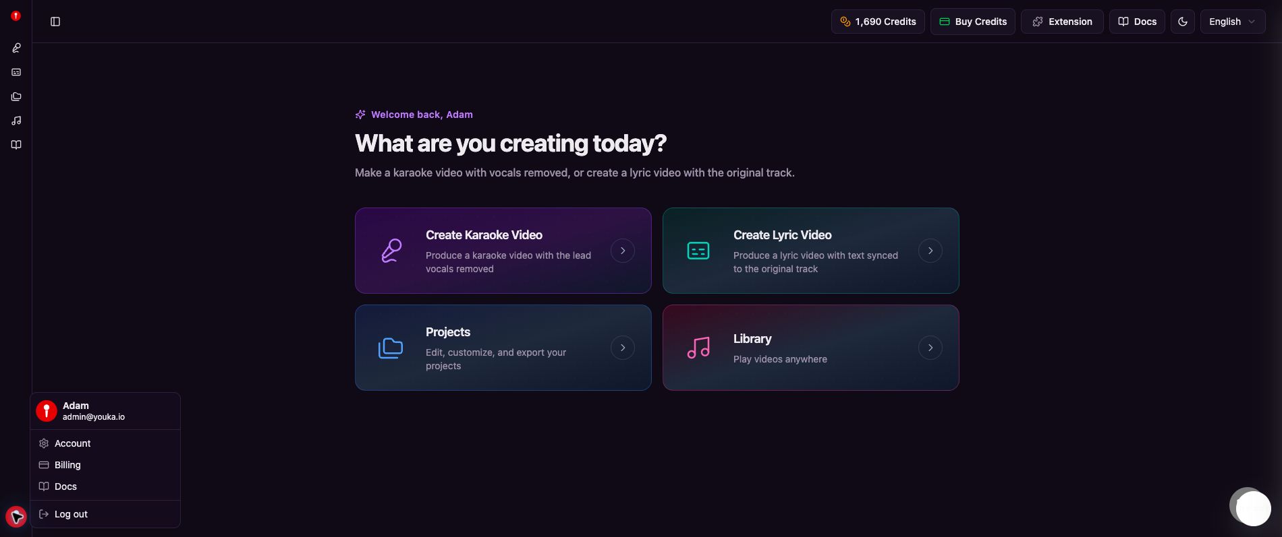This screenshot has width=1282, height=537.
Task: Open the book docs icon in sidebar
Action: (16, 145)
